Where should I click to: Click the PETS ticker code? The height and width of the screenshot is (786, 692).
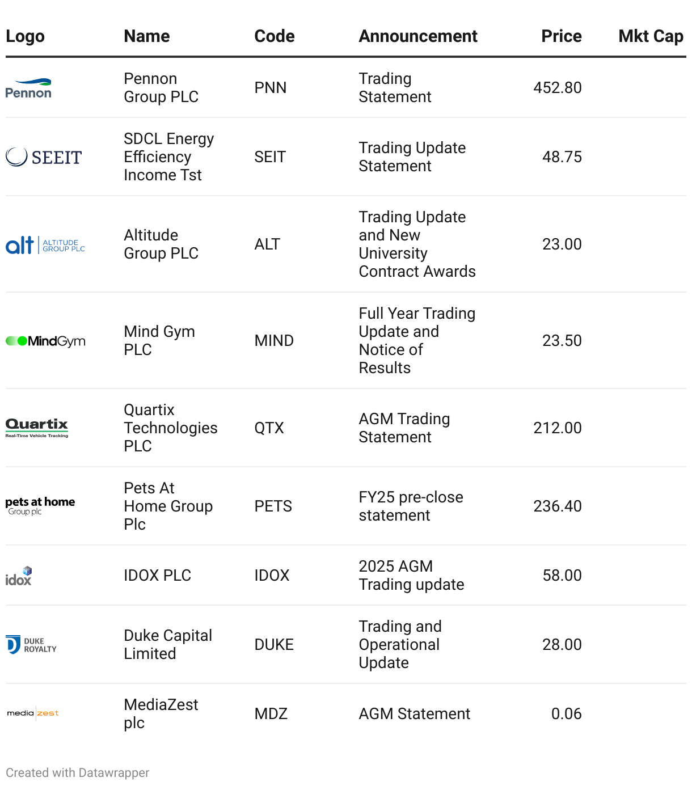click(273, 506)
